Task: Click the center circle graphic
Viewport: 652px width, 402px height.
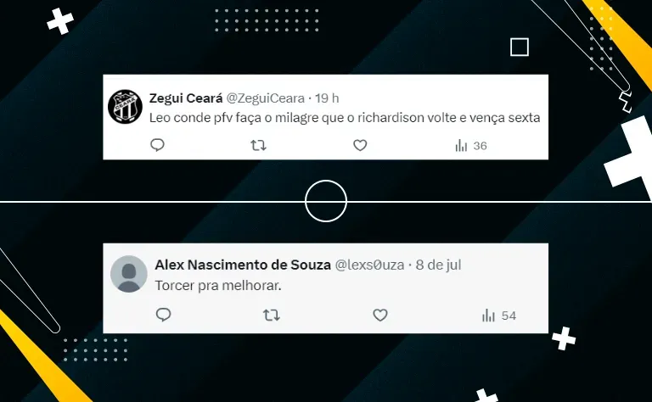Action: tap(326, 201)
